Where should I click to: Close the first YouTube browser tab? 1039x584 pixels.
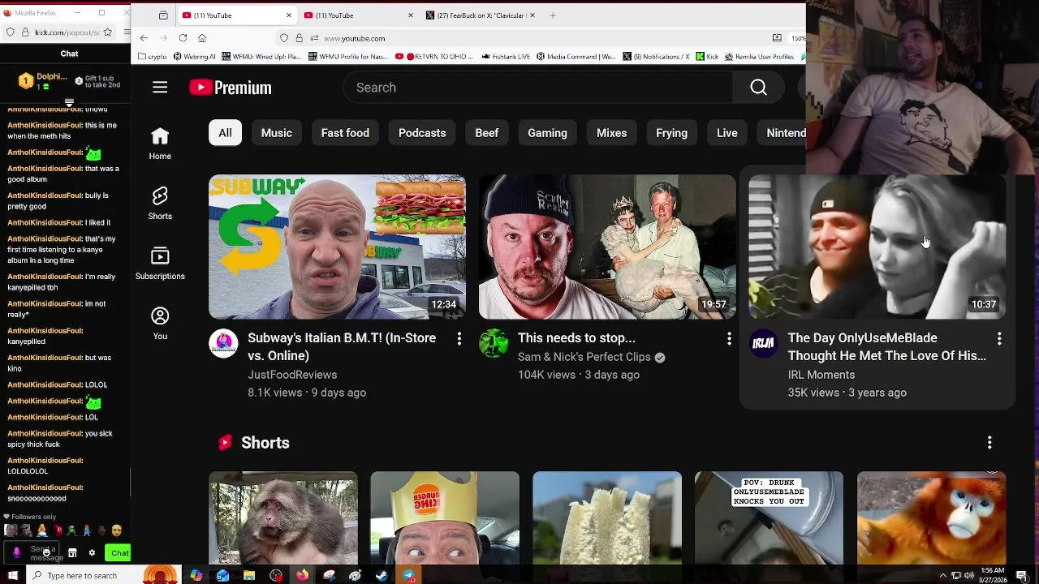(x=288, y=15)
